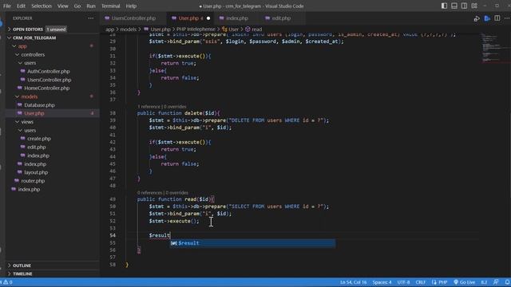Collapse the users folder under views
Viewport: 511px width, 287px height.
(30, 130)
